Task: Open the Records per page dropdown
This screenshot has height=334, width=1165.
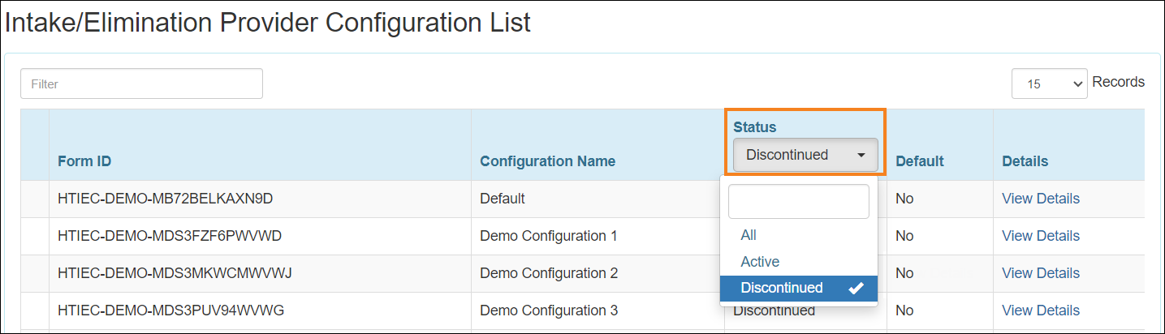Action: 1050,83
